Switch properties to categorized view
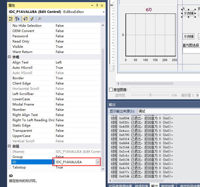The width and height of the screenshot is (200, 187). pyautogui.click(x=11, y=19)
